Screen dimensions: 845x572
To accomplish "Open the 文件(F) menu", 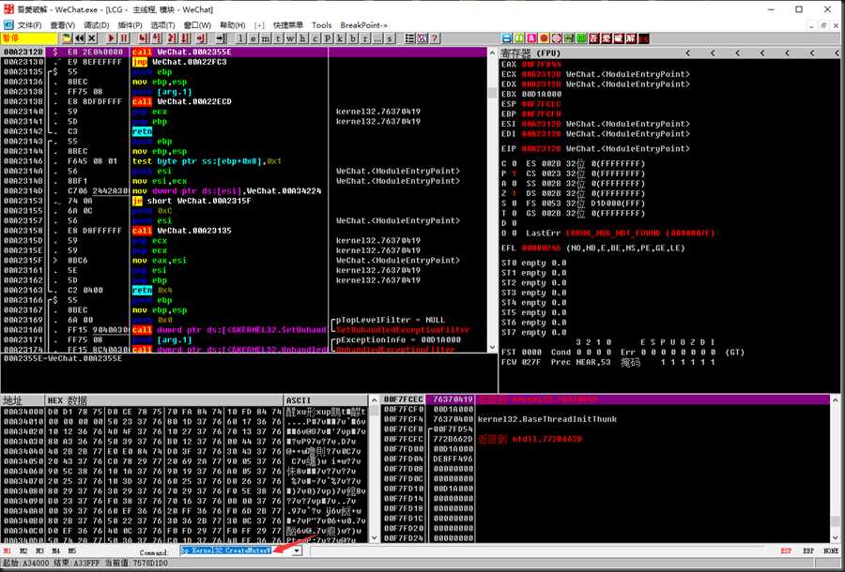I will point(29,24).
